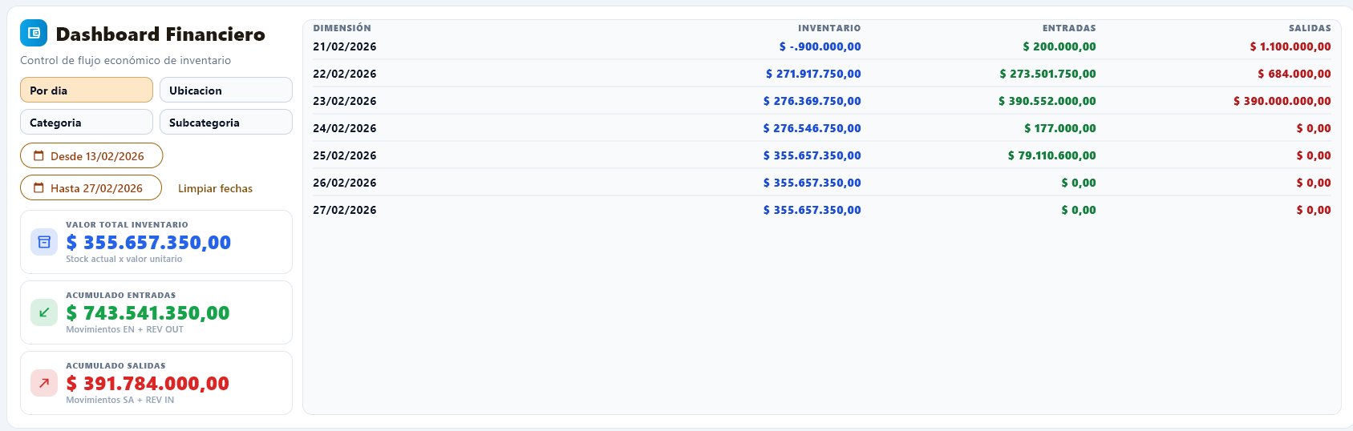Group the data by Subcategoria
This screenshot has height=431, width=1353.
(226, 123)
